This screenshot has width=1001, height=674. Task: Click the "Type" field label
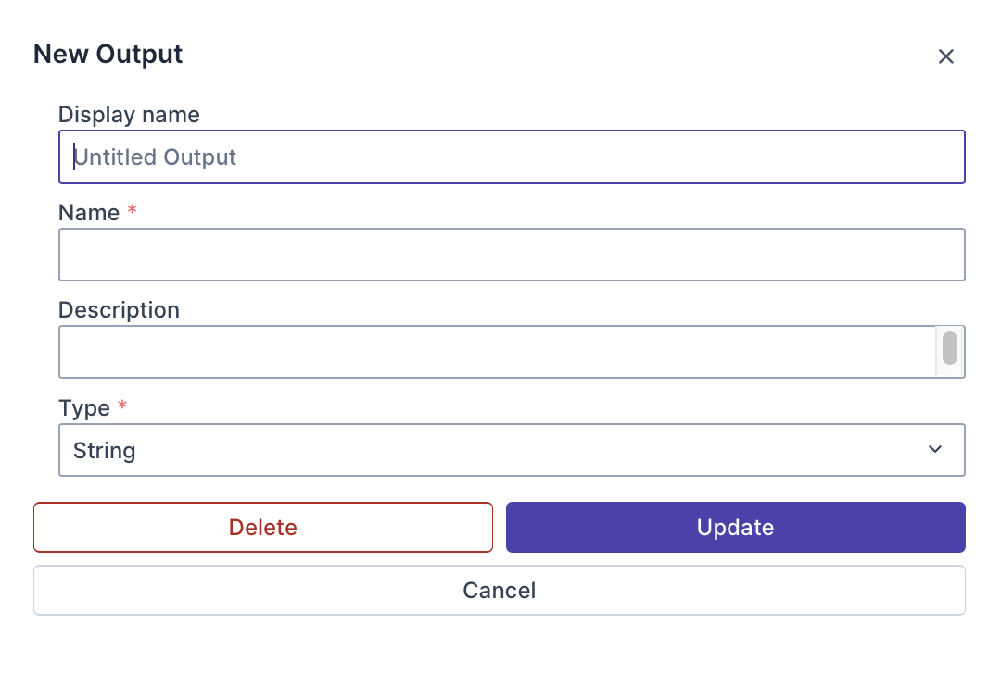coord(84,408)
